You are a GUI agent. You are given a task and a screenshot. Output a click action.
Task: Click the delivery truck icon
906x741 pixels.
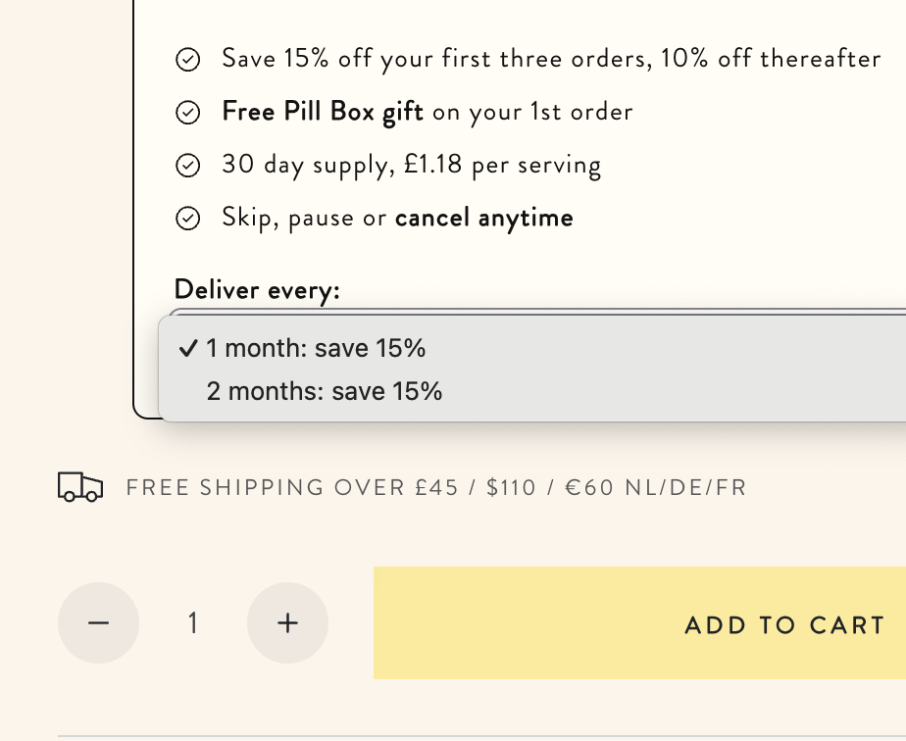pyautogui.click(x=80, y=487)
